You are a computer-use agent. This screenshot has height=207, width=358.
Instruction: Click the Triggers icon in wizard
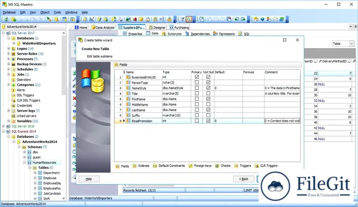[x=236, y=166]
